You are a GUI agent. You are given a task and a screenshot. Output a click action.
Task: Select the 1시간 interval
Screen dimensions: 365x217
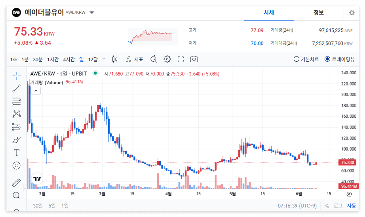53,59
